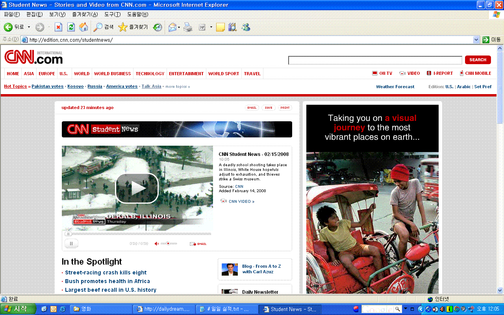Image resolution: width=504 pixels, height=315 pixels.
Task: Stop loading with the red X icon
Action: click(x=58, y=27)
